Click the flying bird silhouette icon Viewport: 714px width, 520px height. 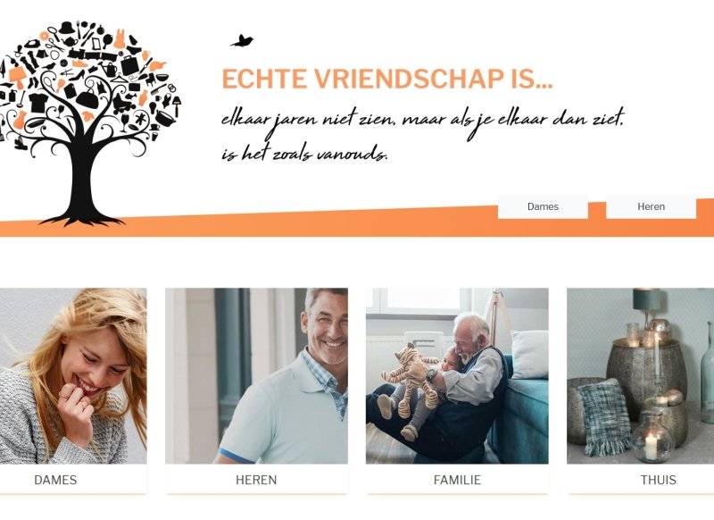[x=242, y=41]
